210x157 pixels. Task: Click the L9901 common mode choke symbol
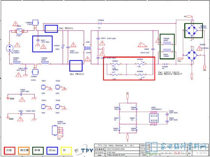[x=88, y=48]
